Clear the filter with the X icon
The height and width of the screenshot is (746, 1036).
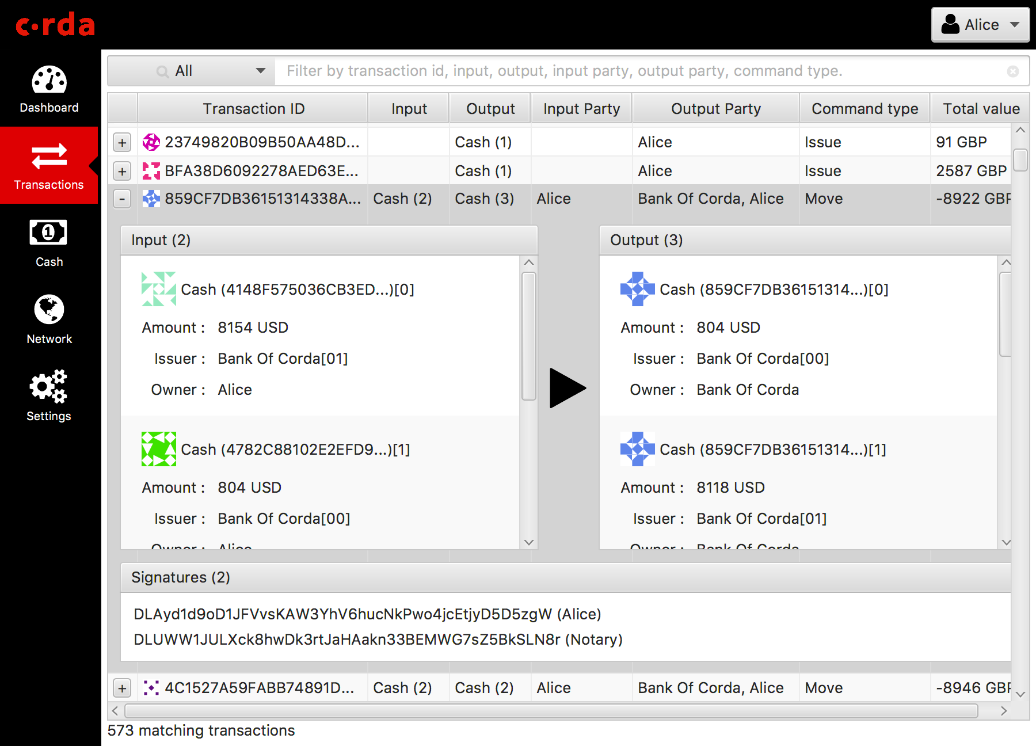pos(1013,71)
